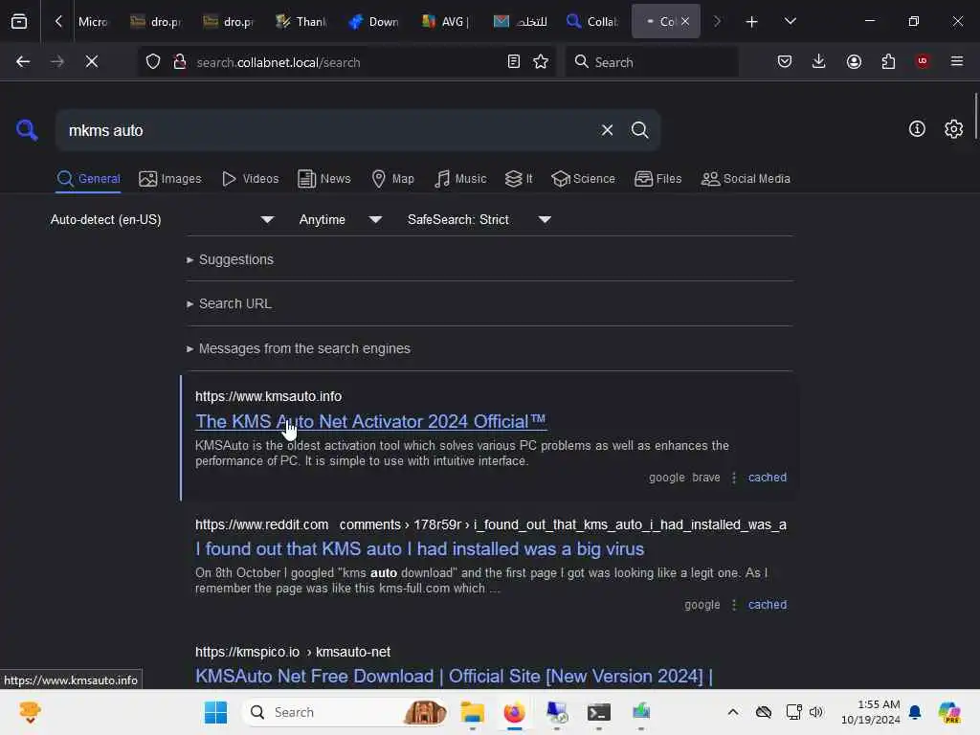The width and height of the screenshot is (980, 735).
Task: Open a new tab with plus button
Action: click(752, 22)
